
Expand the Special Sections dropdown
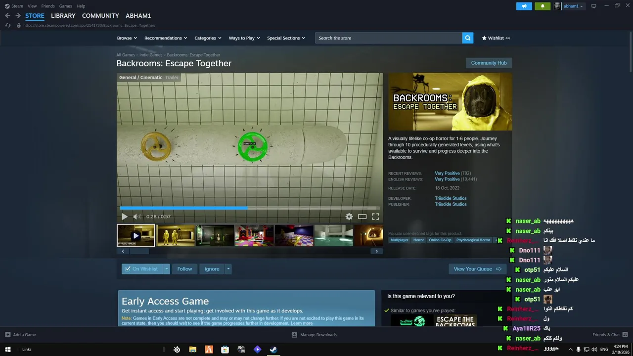coord(286,38)
